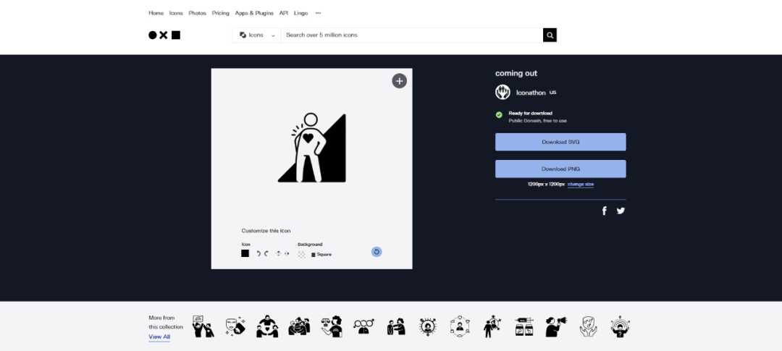The image size is (782, 351).
Task: Open the person in community network ring icon
Action: click(x=460, y=326)
